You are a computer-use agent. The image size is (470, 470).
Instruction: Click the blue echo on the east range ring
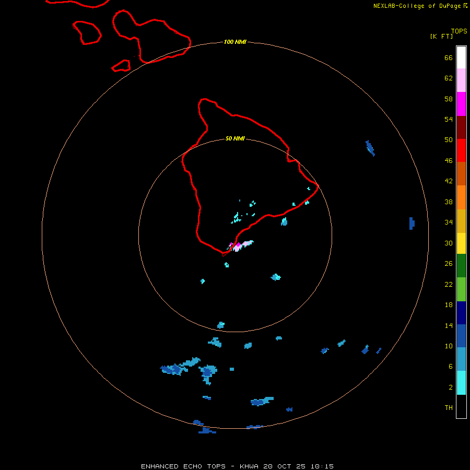412,224
